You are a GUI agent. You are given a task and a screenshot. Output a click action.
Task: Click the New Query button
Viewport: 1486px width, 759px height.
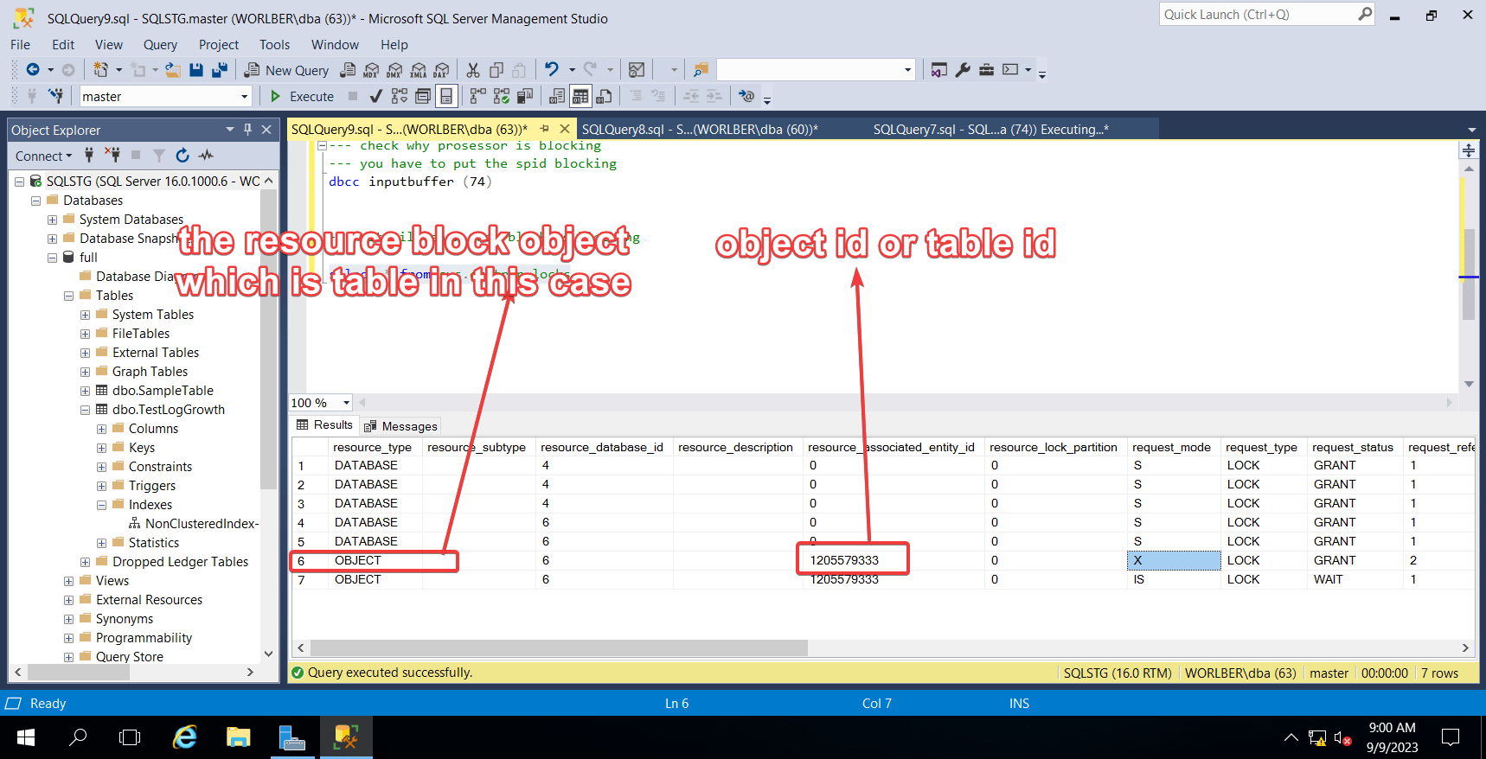point(287,70)
